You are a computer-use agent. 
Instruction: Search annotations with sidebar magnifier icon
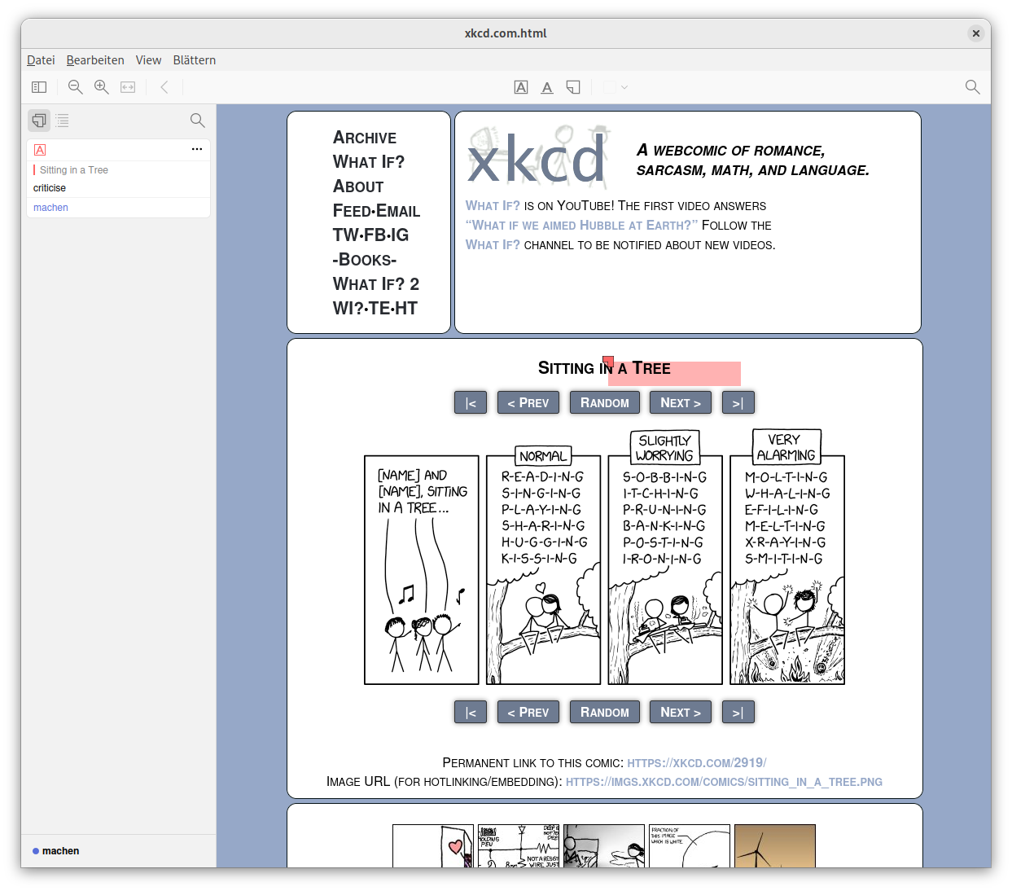pos(197,121)
